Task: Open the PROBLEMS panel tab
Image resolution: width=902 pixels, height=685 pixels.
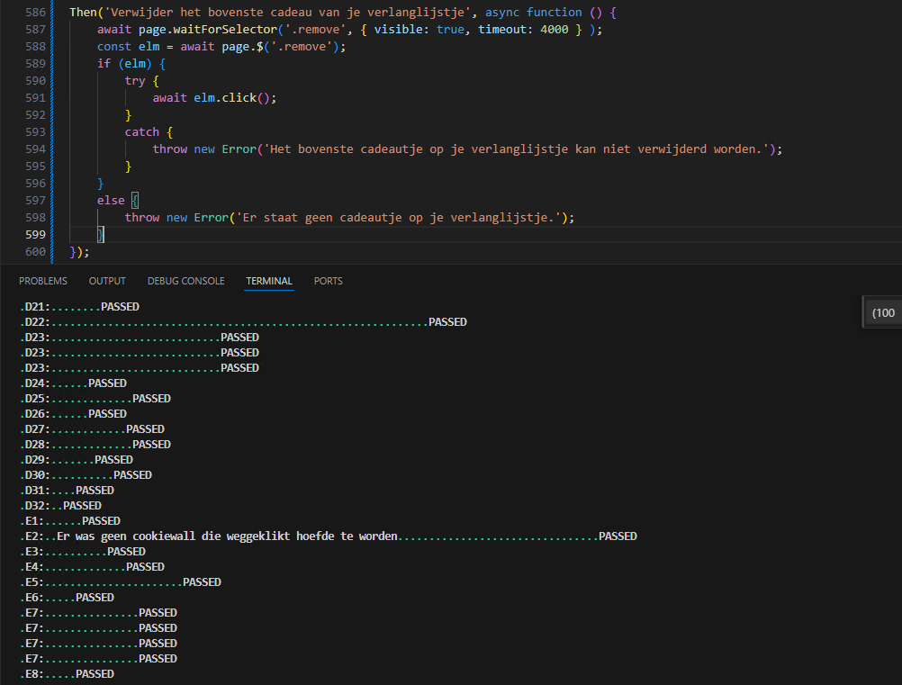Action: click(x=43, y=281)
